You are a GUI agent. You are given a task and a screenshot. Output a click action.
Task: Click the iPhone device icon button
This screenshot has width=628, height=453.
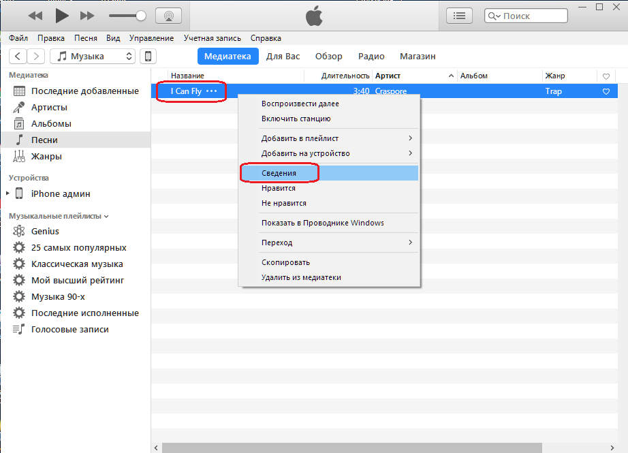(148, 56)
